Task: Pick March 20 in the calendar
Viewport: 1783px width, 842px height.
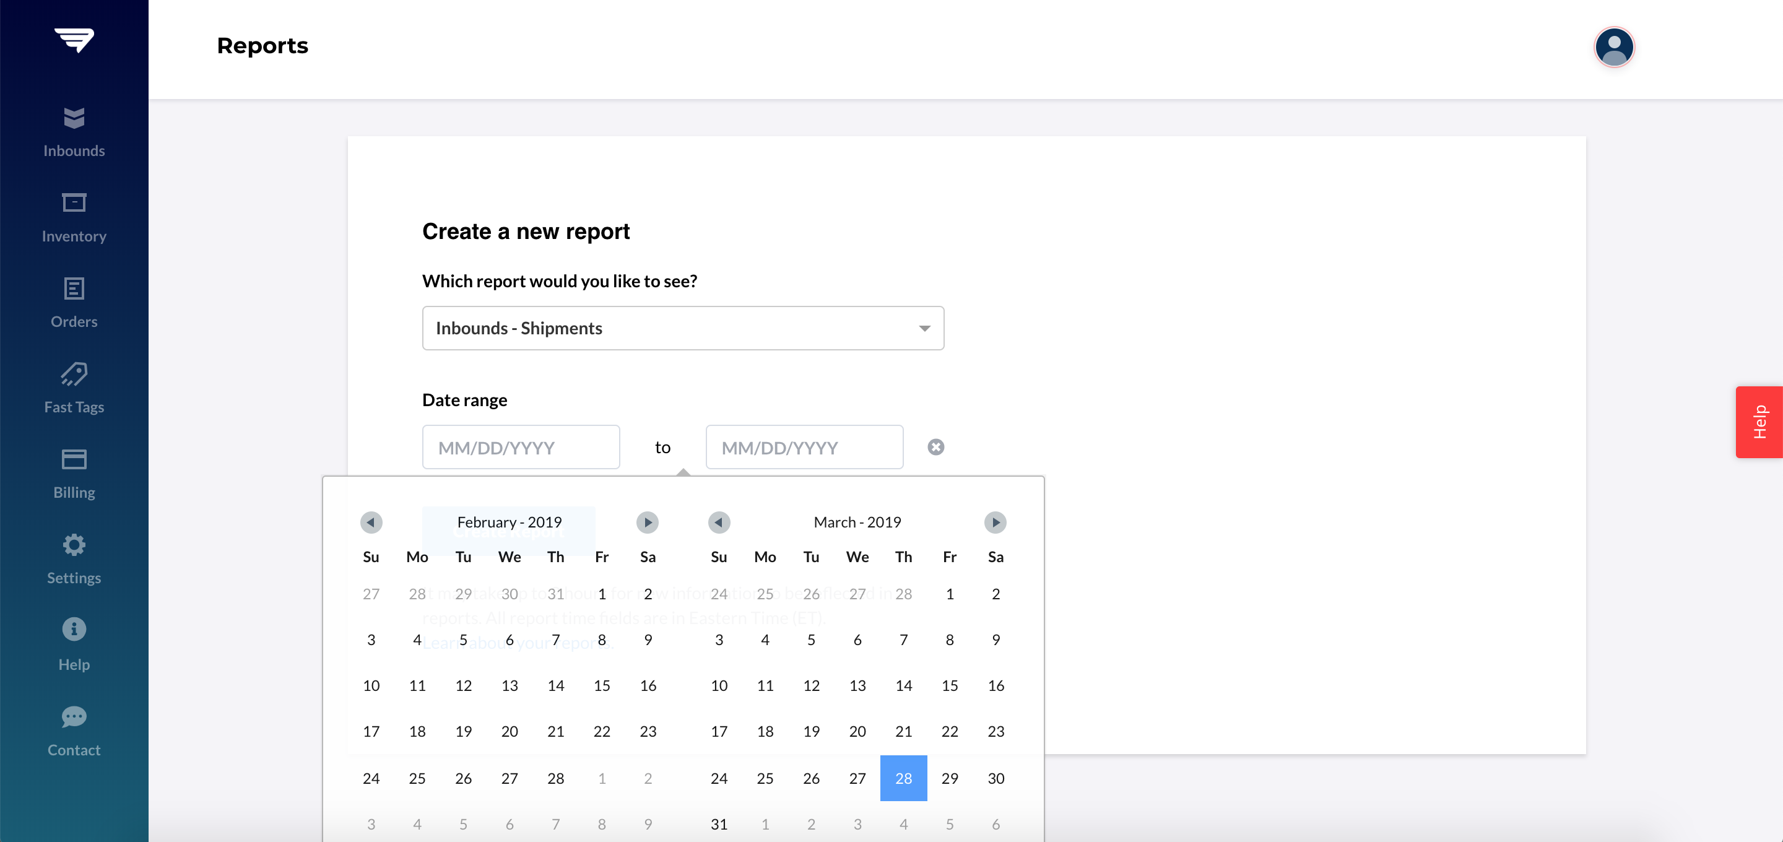Action: pos(857,731)
